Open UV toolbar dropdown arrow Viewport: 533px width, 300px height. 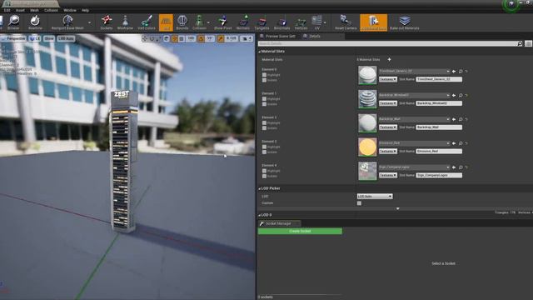click(x=325, y=22)
